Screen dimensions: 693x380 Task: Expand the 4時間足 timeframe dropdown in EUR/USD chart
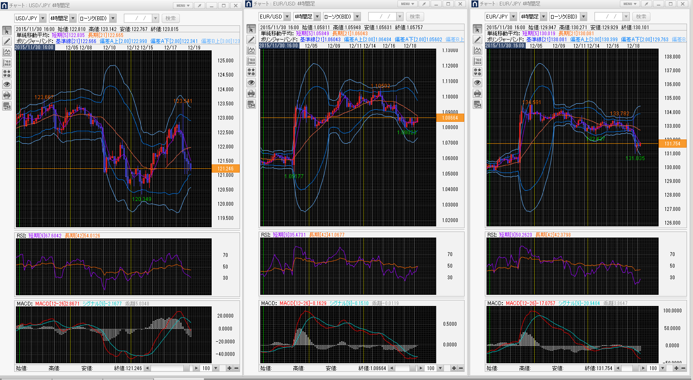(317, 17)
